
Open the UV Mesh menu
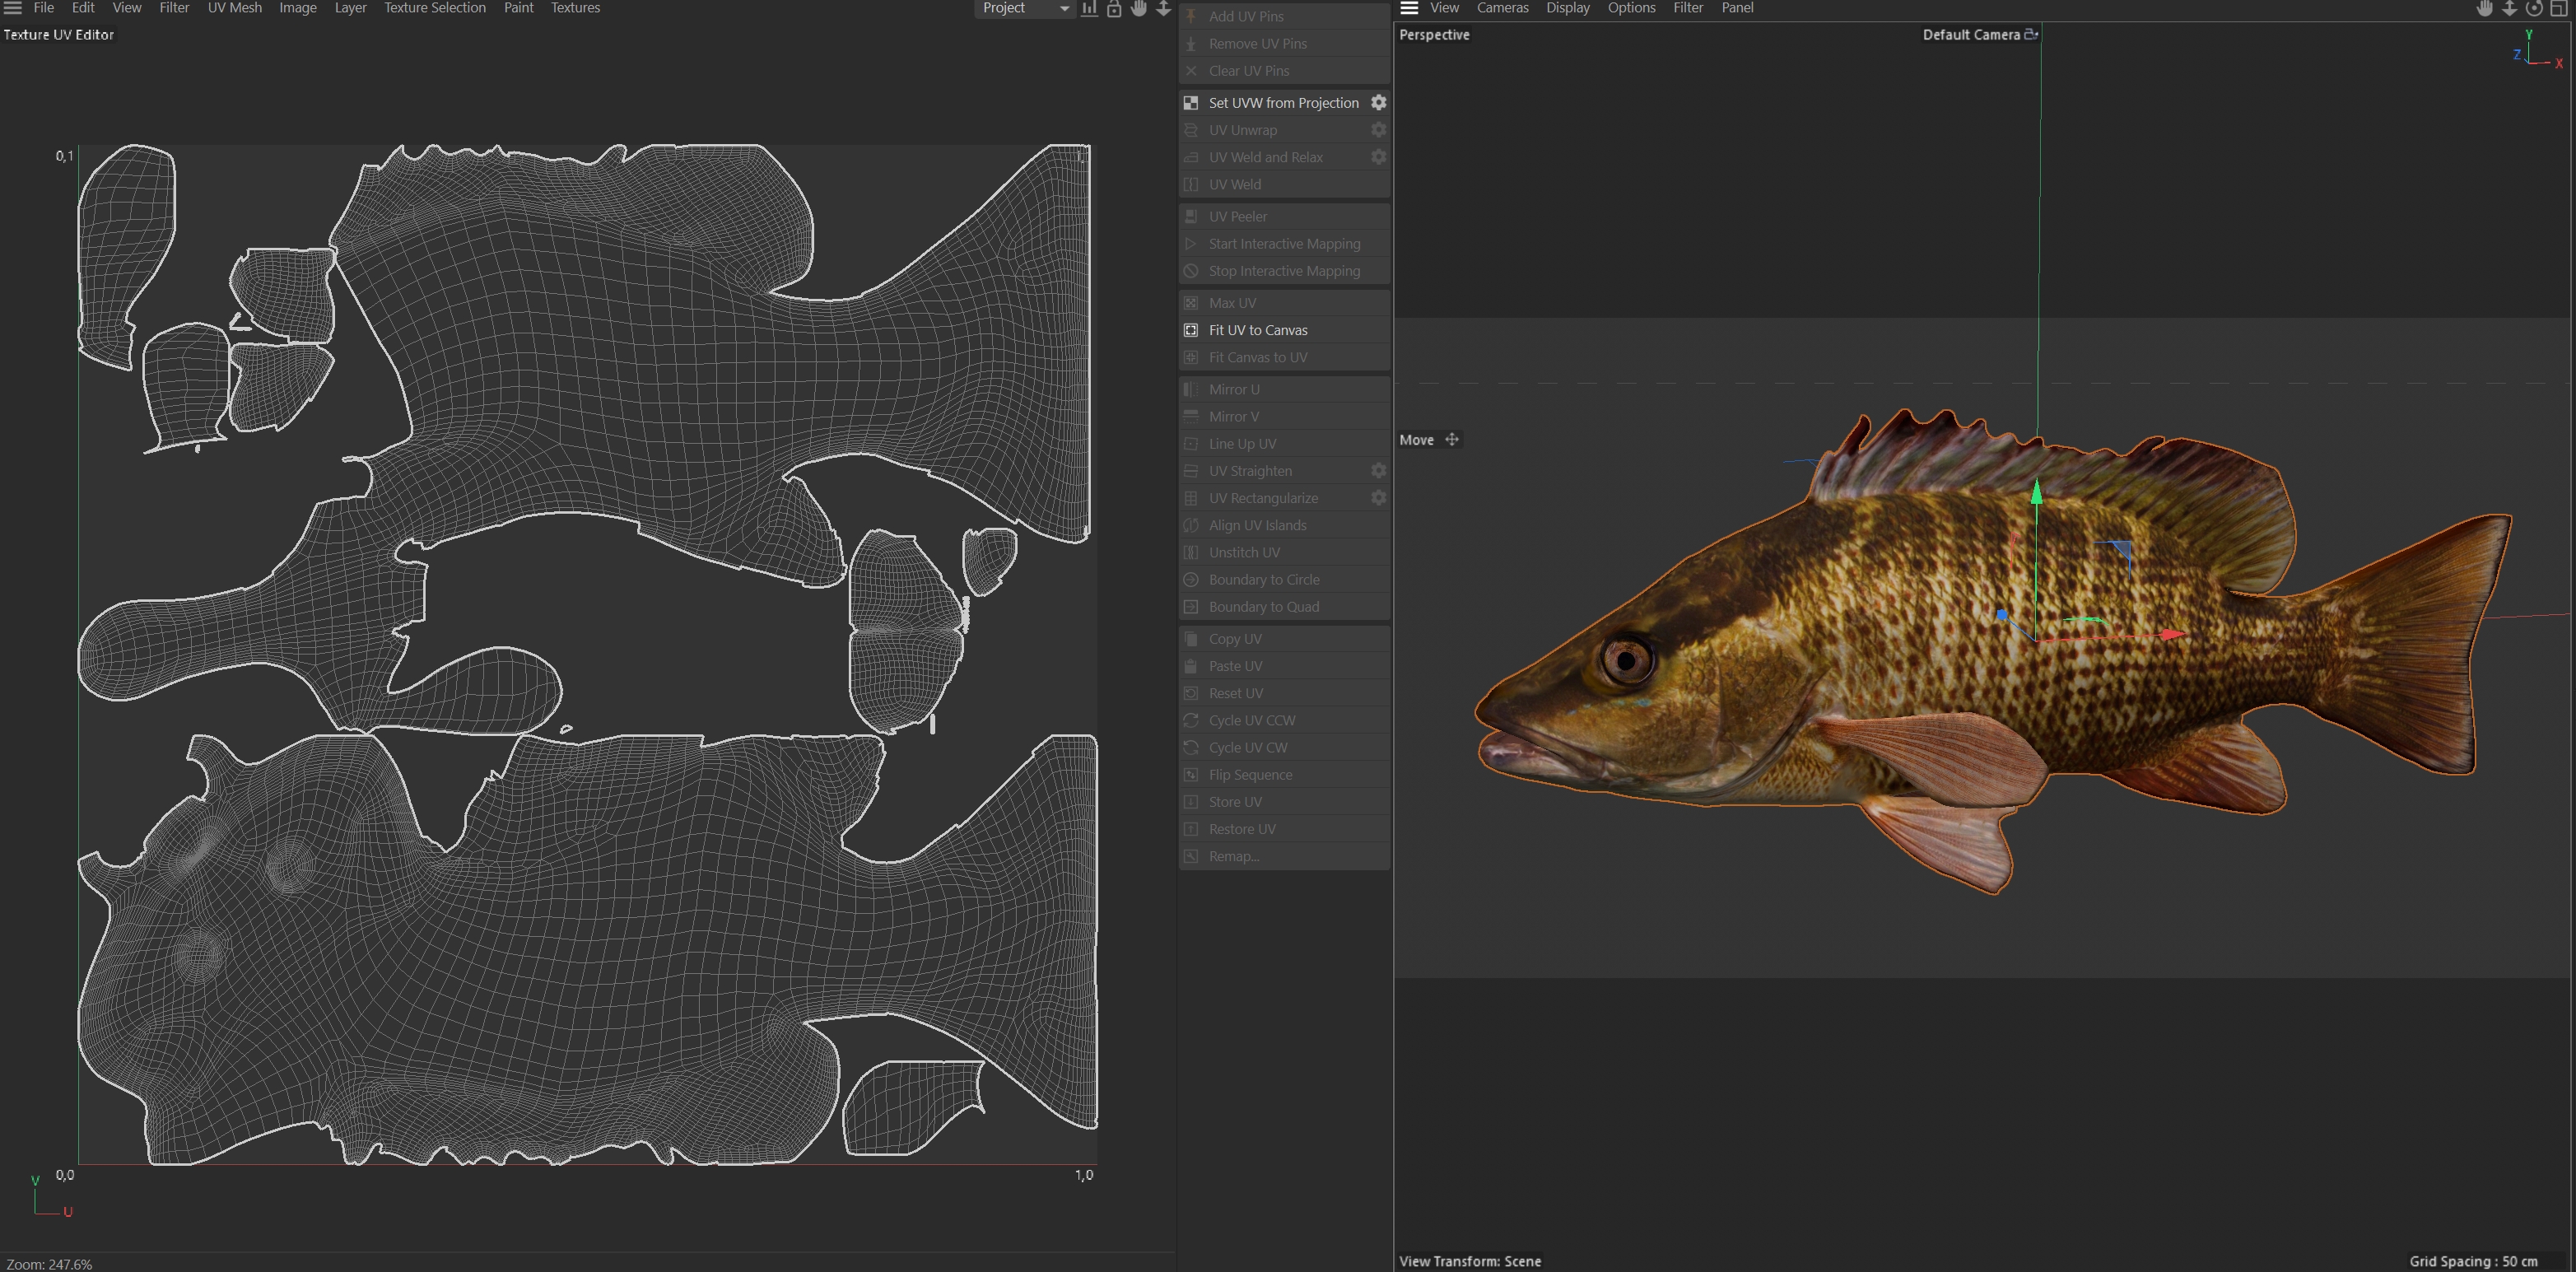pyautogui.click(x=234, y=8)
